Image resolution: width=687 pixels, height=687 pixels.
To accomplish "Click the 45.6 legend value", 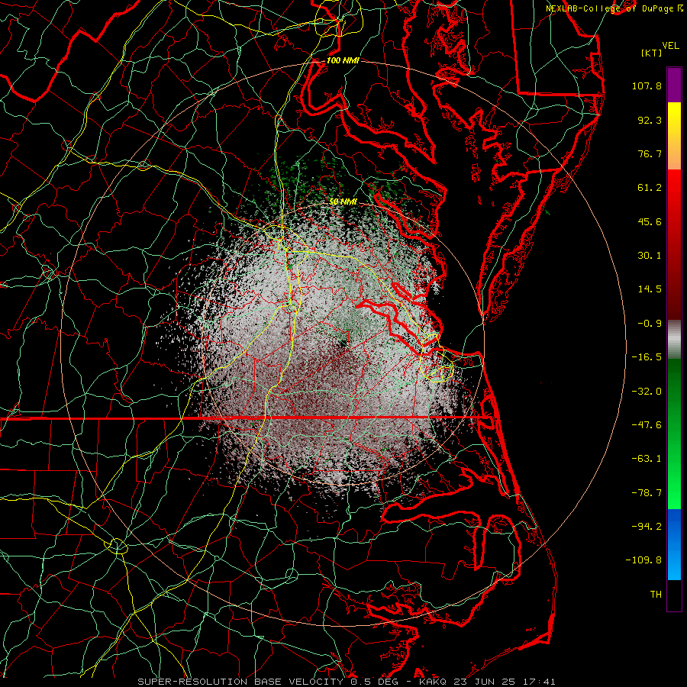I will pyautogui.click(x=650, y=221).
